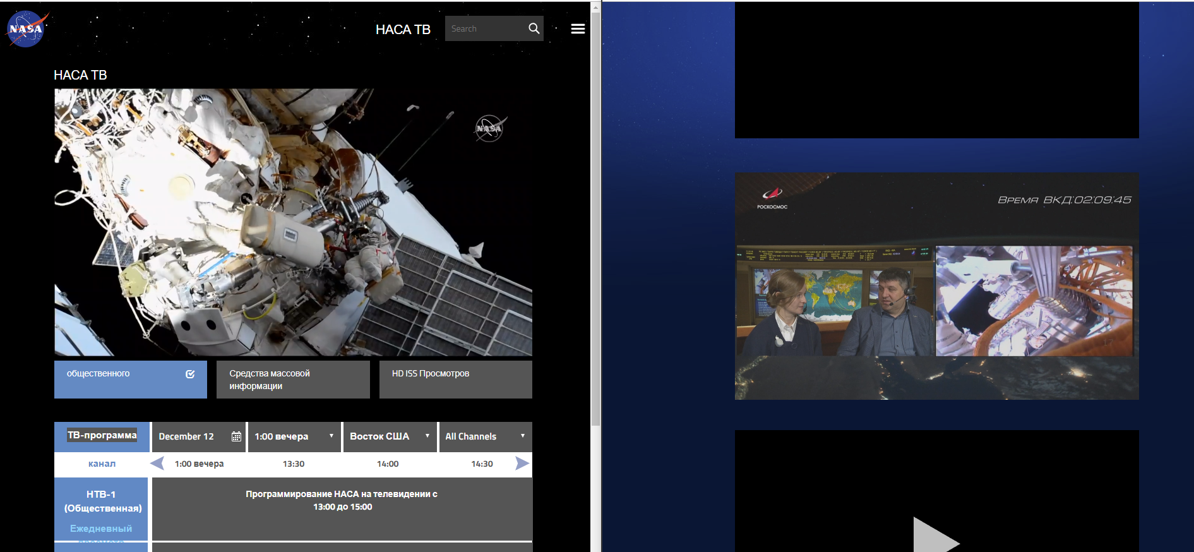
Task: Click the 1:00 вечера schedule time label
Action: pyautogui.click(x=200, y=464)
